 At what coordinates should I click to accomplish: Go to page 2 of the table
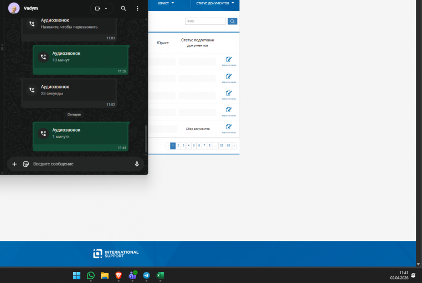(x=178, y=145)
